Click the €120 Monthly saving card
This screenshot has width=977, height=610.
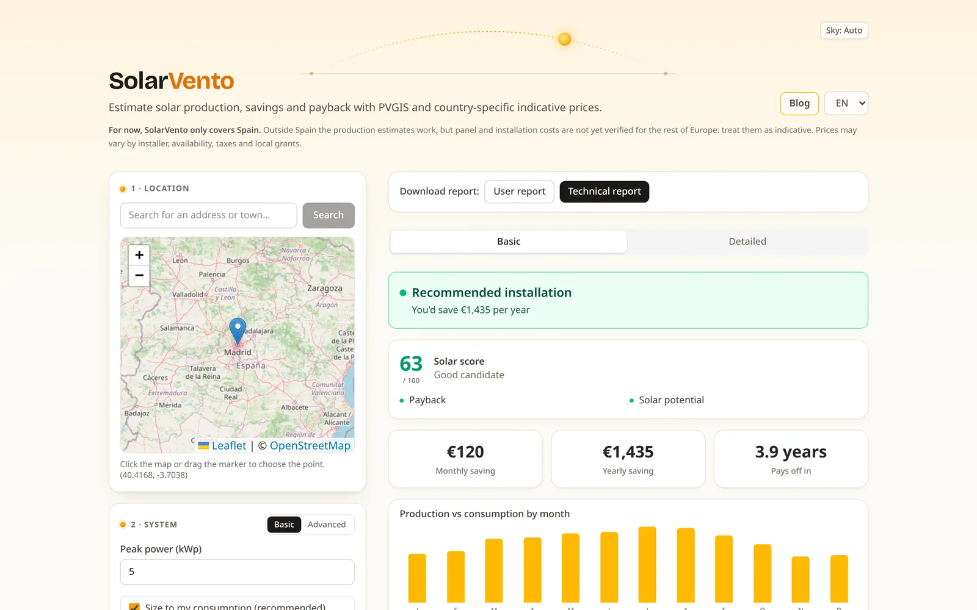tap(465, 459)
